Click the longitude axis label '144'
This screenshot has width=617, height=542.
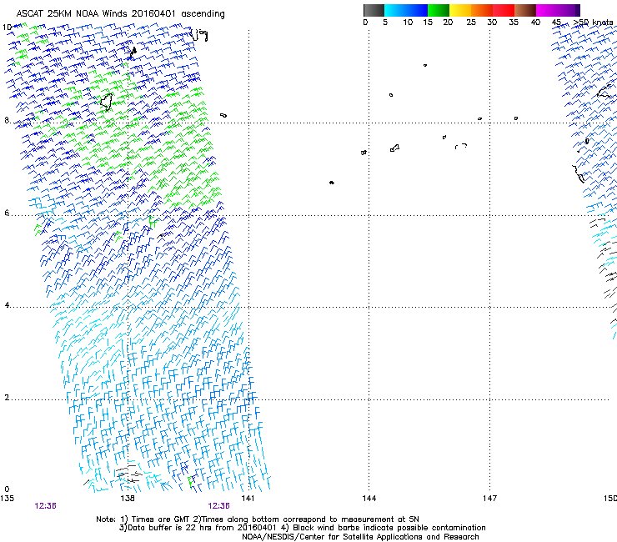point(369,499)
